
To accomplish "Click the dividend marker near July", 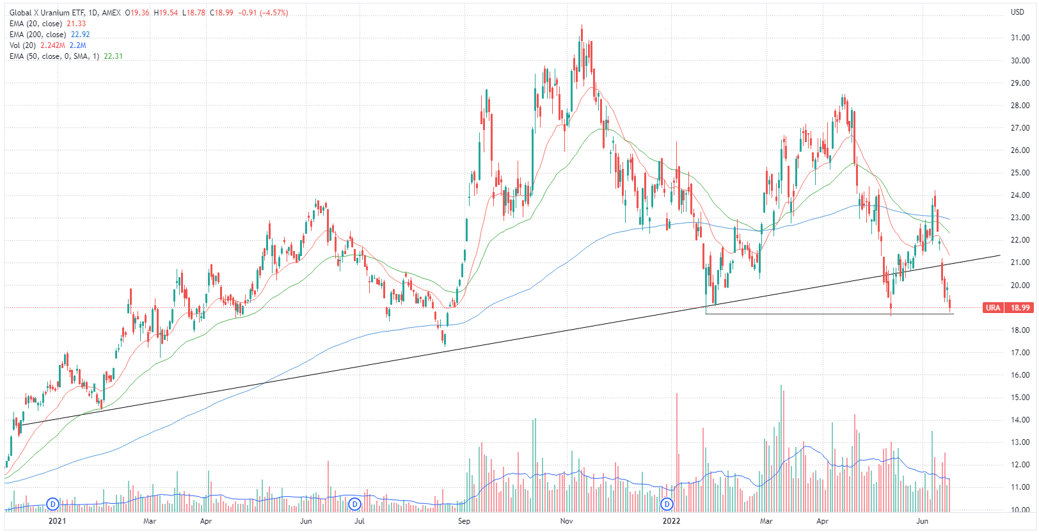I will pyautogui.click(x=354, y=504).
